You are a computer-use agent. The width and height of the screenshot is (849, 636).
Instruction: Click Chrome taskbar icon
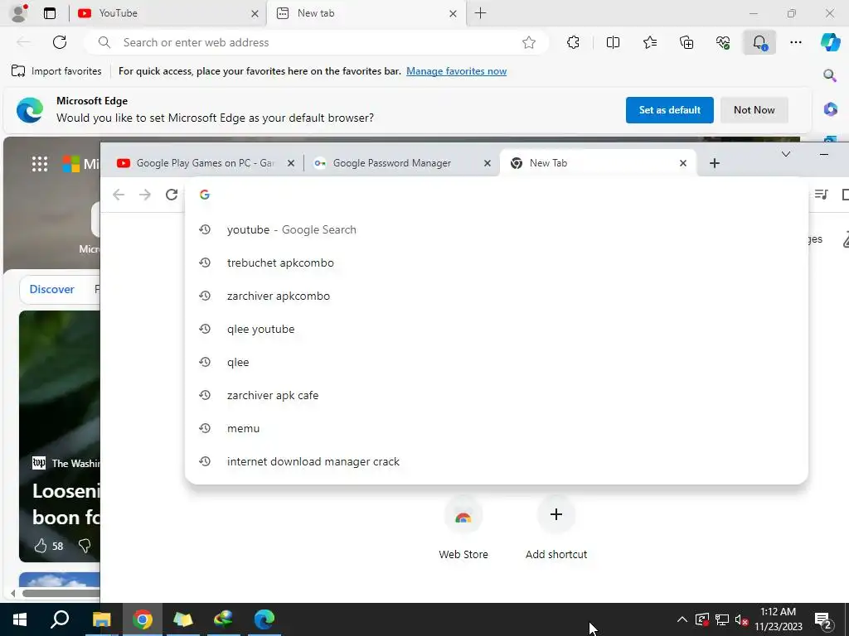click(143, 619)
